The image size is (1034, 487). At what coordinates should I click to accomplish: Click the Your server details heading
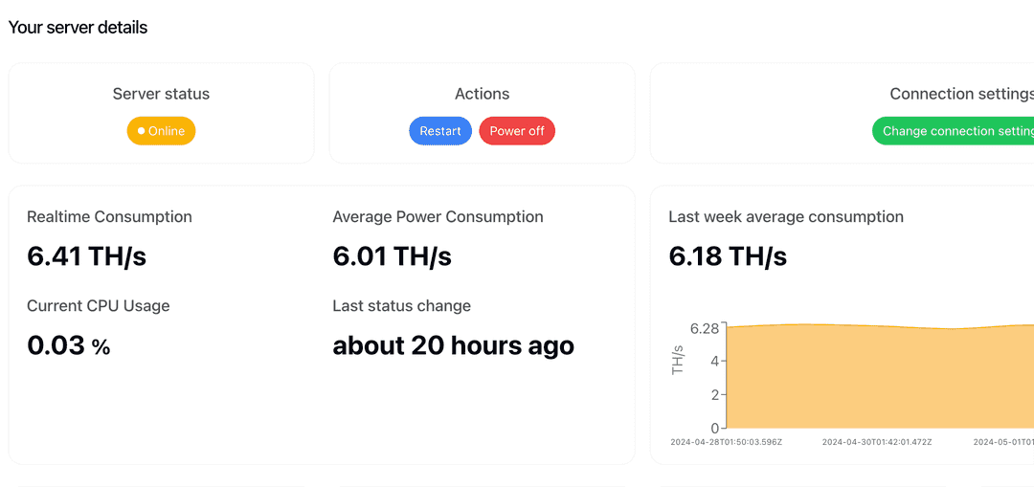click(x=78, y=28)
